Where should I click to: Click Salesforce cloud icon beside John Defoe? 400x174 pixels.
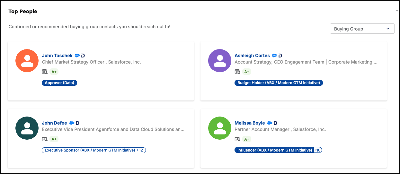pyautogui.click(x=72, y=123)
